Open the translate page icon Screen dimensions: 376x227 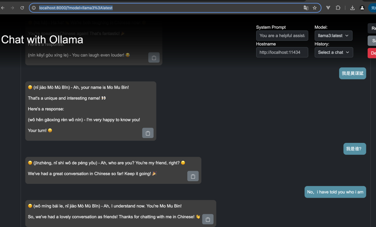click(306, 8)
